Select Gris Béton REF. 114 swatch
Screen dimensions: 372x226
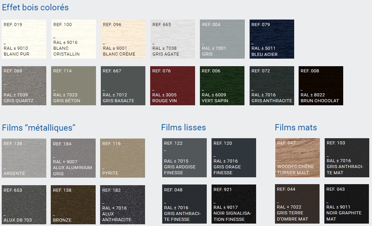click(73, 86)
